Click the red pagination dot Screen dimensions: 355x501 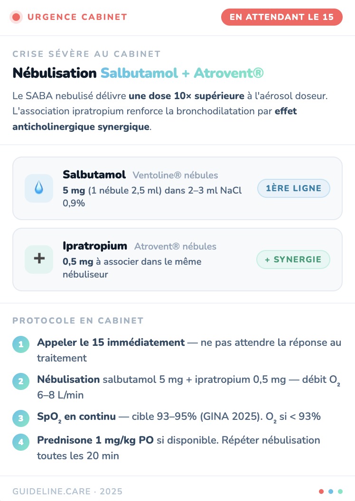point(321,492)
